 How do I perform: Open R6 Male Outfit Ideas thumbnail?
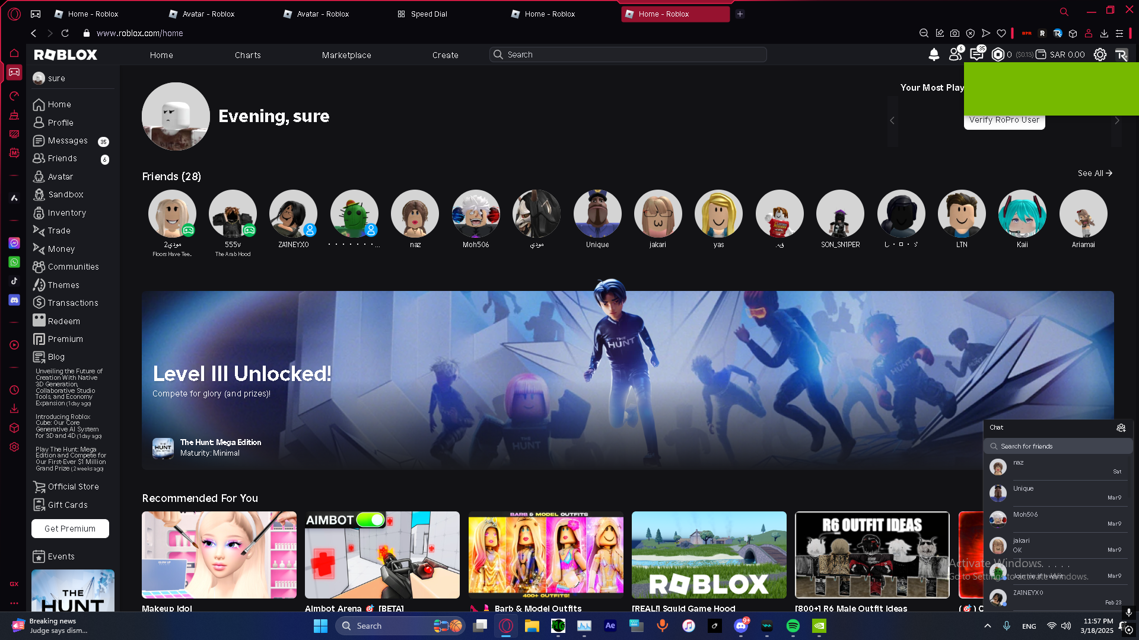click(872, 555)
